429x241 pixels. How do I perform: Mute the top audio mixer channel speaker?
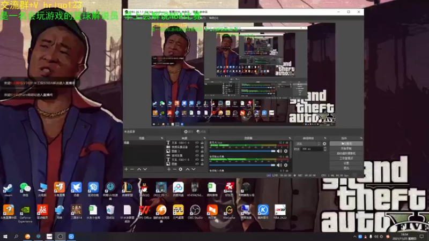pyautogui.click(x=279, y=151)
